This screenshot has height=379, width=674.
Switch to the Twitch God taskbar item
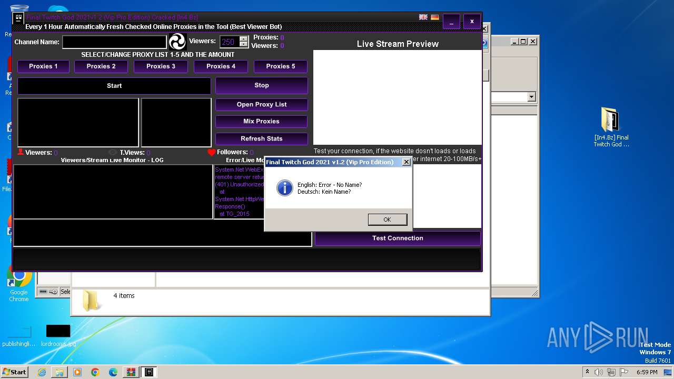149,372
